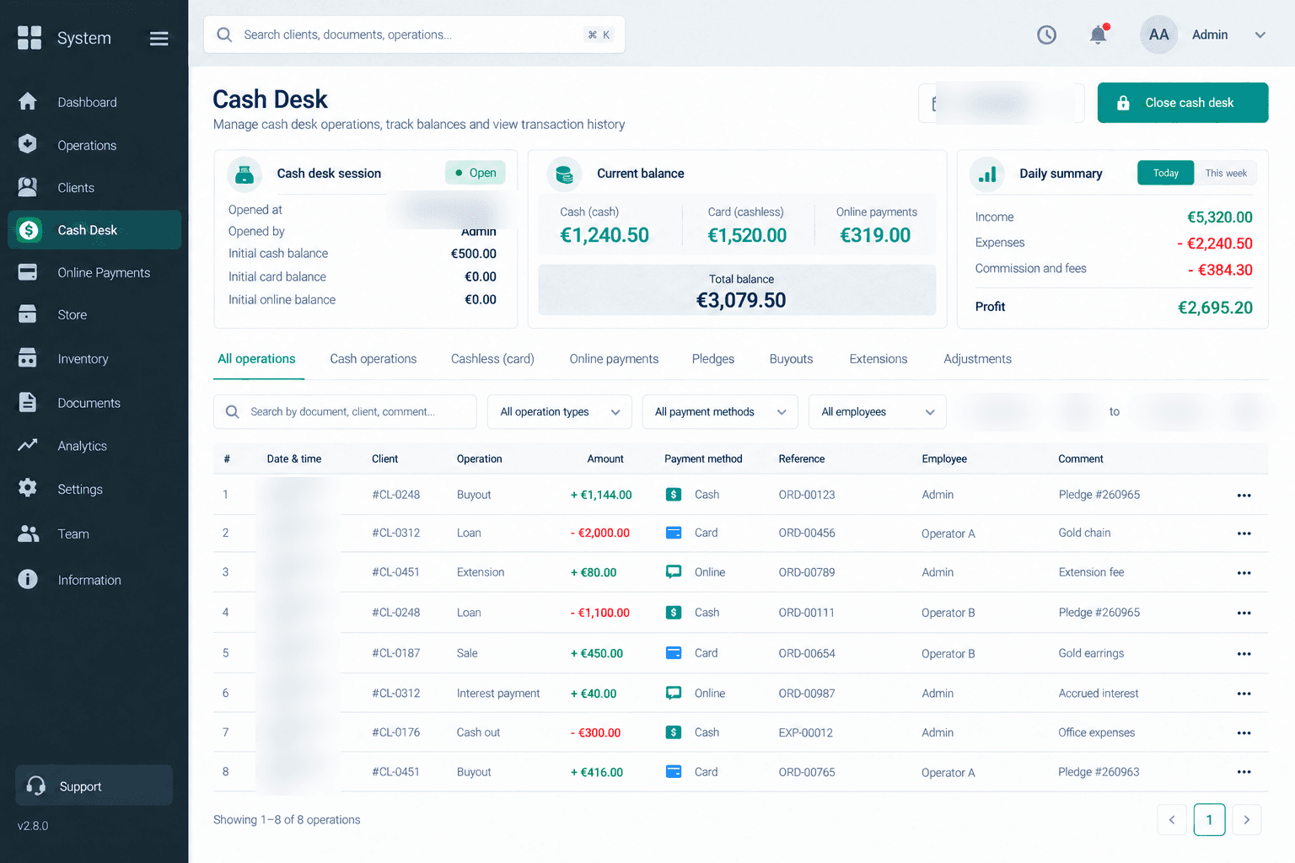Screen dimensions: 1295x863
Task: Select Today in Daily summary
Action: point(1165,173)
